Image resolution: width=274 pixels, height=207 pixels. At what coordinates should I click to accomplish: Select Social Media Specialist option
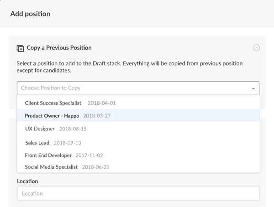[x=138, y=167]
